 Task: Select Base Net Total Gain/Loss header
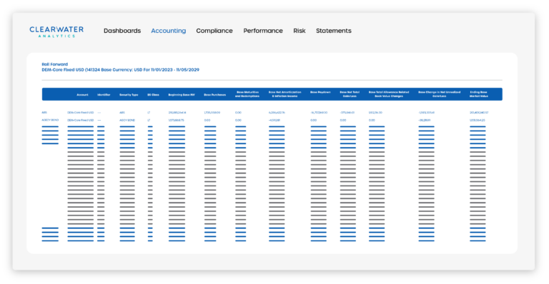click(350, 94)
